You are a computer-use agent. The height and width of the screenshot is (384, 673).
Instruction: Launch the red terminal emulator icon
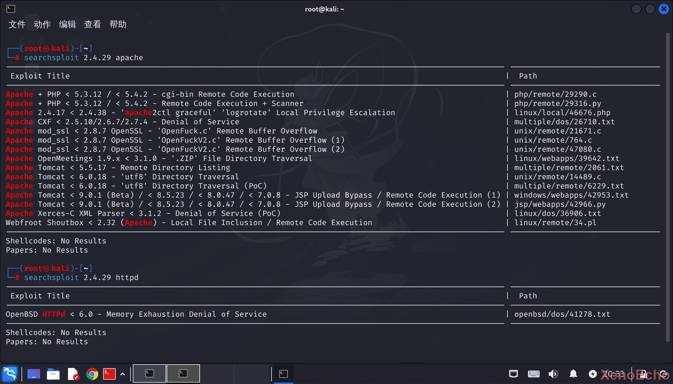(109, 374)
